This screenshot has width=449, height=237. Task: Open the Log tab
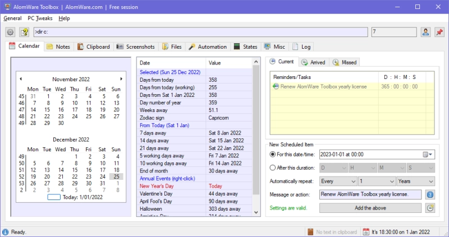click(302, 47)
